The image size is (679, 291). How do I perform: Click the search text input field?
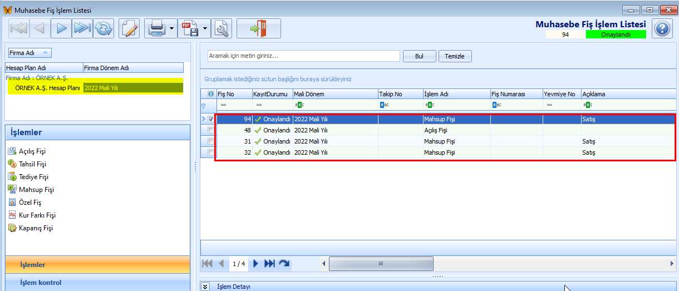point(303,56)
